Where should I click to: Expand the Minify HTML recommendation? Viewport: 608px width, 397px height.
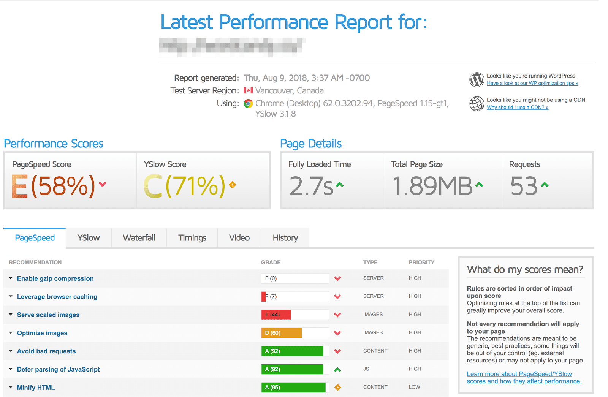[x=36, y=388]
